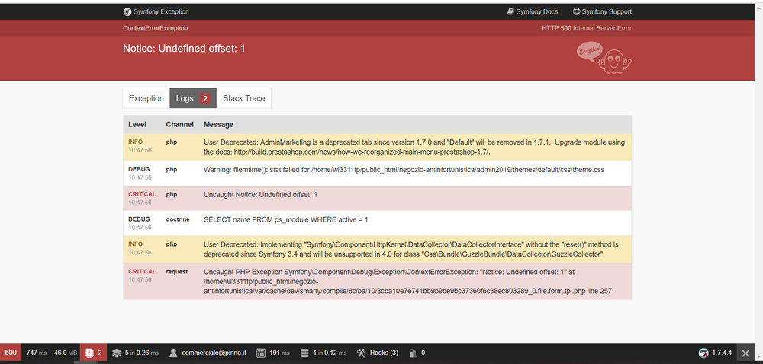Click the 5 in 0.26 ms cache text

[142, 353]
